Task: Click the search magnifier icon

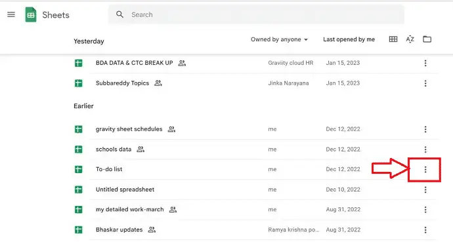Action: tap(119, 14)
